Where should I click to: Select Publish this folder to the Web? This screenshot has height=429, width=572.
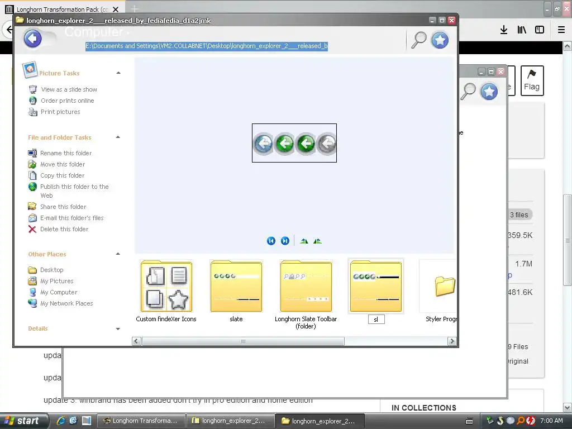click(74, 191)
